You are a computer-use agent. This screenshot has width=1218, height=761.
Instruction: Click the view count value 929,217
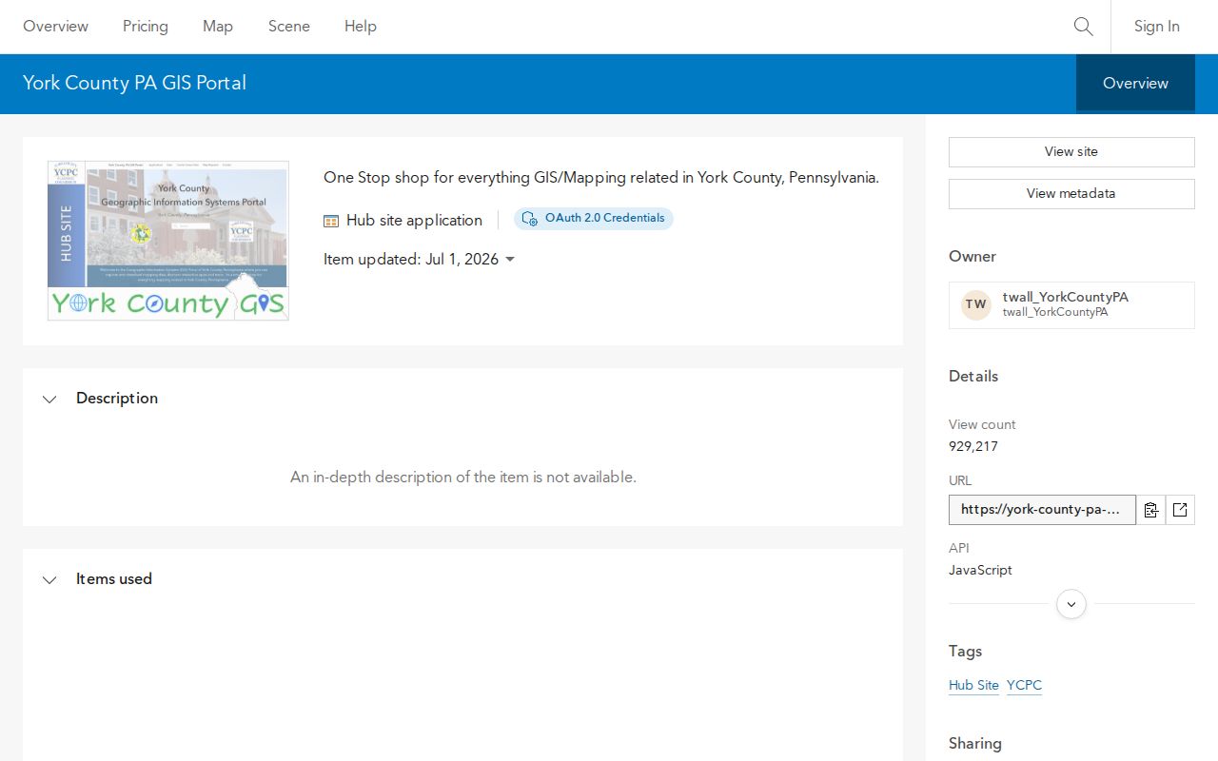(973, 446)
